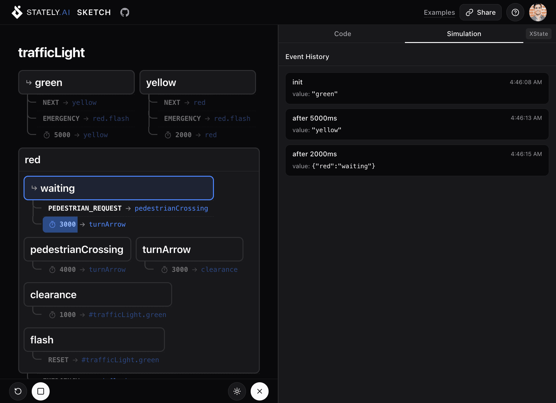Click the Share button
Viewport: 556px width, 403px height.
point(480,12)
